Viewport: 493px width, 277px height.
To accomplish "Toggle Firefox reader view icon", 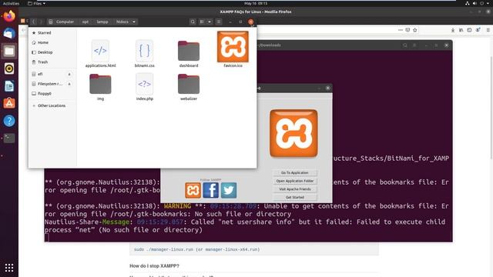I will point(407,30).
